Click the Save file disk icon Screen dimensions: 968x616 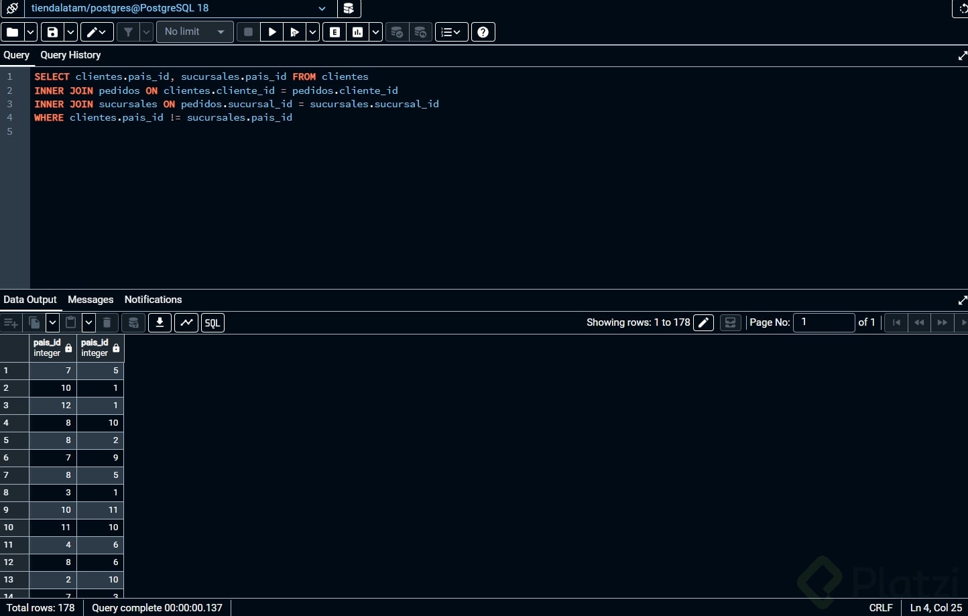(x=52, y=32)
